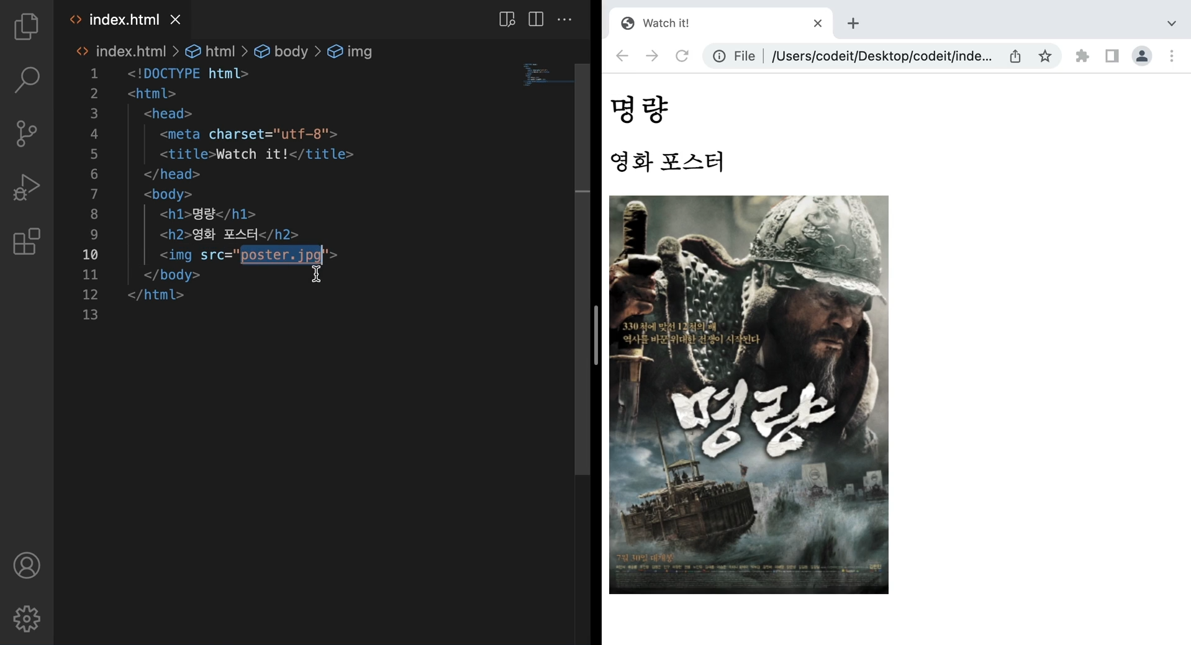The image size is (1191, 645).
Task: Click the h1 명량 line in the editor
Action: point(207,214)
